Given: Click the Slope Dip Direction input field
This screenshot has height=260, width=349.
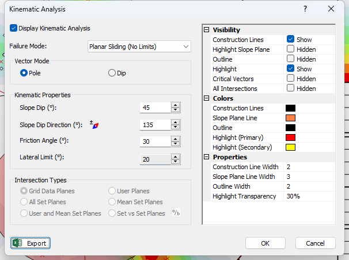Looking at the screenshot, I should [x=155, y=125].
